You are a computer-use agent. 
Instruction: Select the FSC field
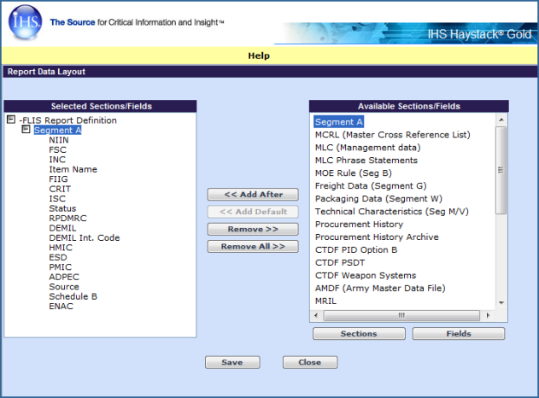click(57, 149)
